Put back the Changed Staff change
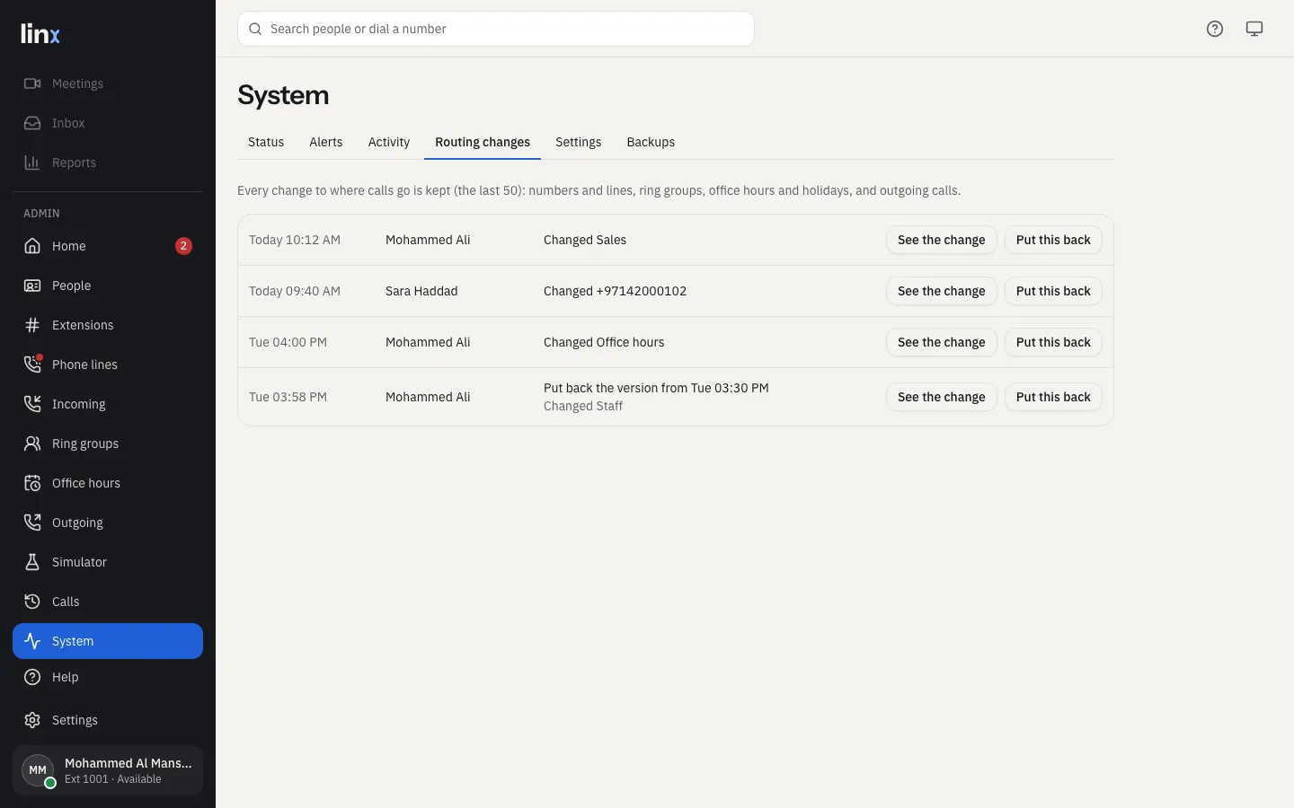This screenshot has width=1294, height=808. [x=1053, y=397]
